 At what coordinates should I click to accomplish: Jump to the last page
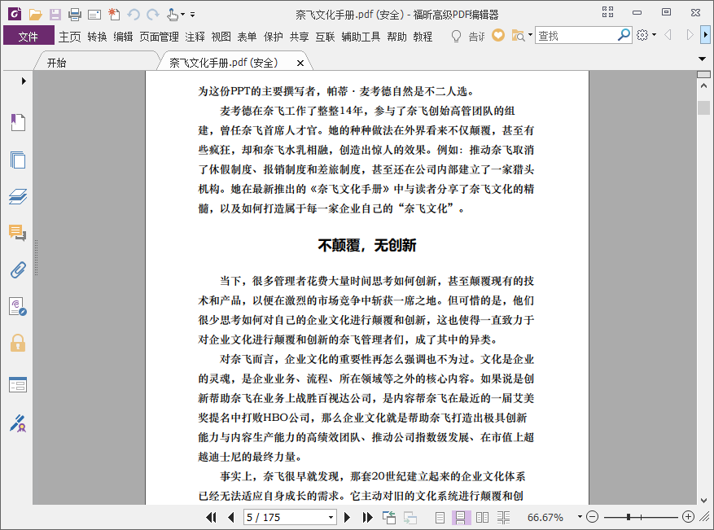point(367,517)
